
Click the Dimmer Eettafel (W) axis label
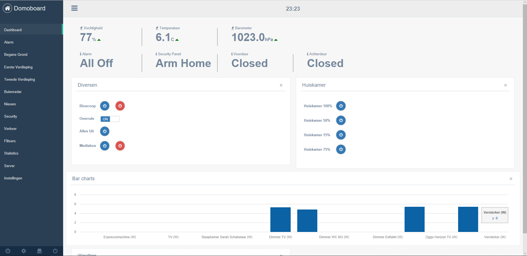[388, 237]
